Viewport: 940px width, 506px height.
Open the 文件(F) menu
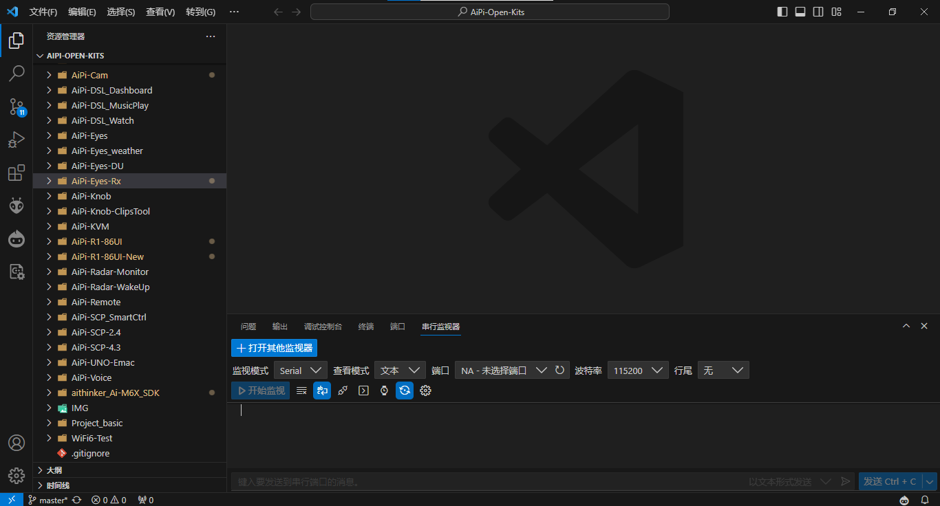click(x=43, y=12)
